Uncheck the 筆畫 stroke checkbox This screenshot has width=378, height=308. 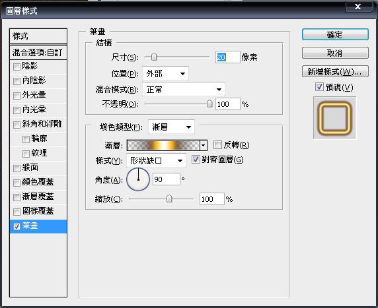17,226
